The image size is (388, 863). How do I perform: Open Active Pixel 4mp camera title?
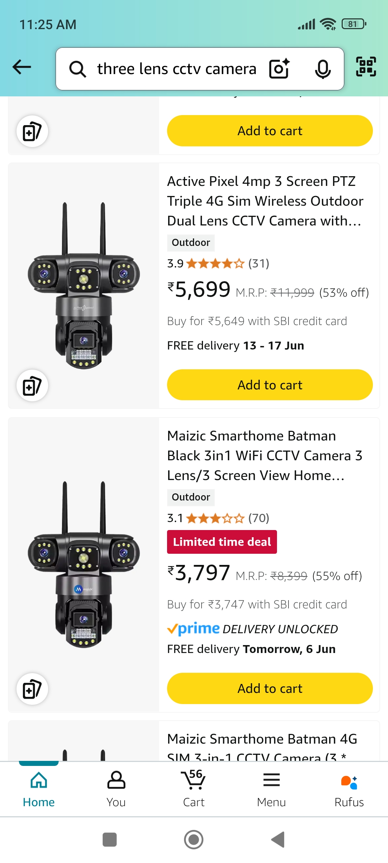pos(265,201)
